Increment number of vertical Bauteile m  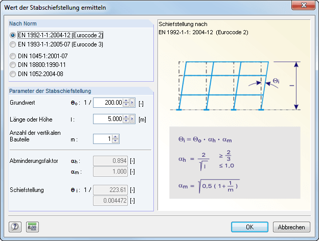[x=116, y=137]
